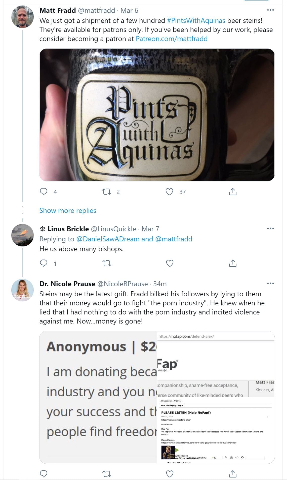Reply to Linus Brickle's tweet
Screen dimensions: 287x480
pyautogui.click(x=44, y=263)
